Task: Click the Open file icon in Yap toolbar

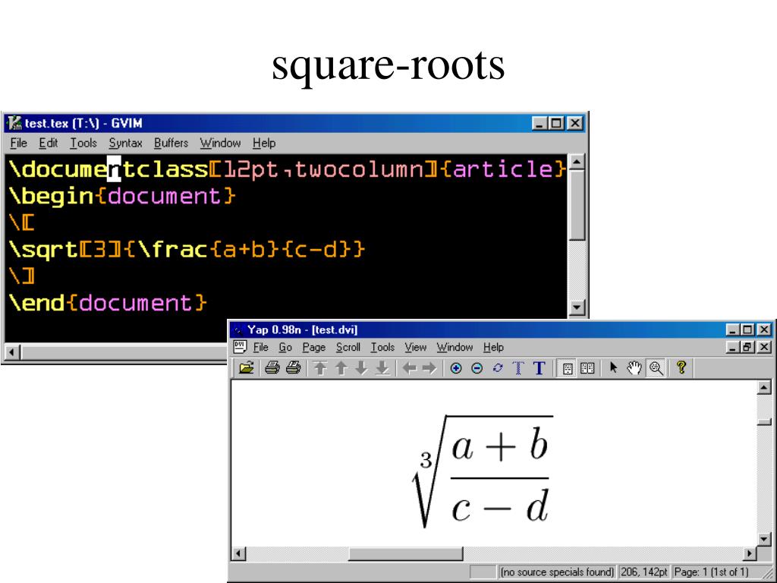Action: tap(247, 368)
